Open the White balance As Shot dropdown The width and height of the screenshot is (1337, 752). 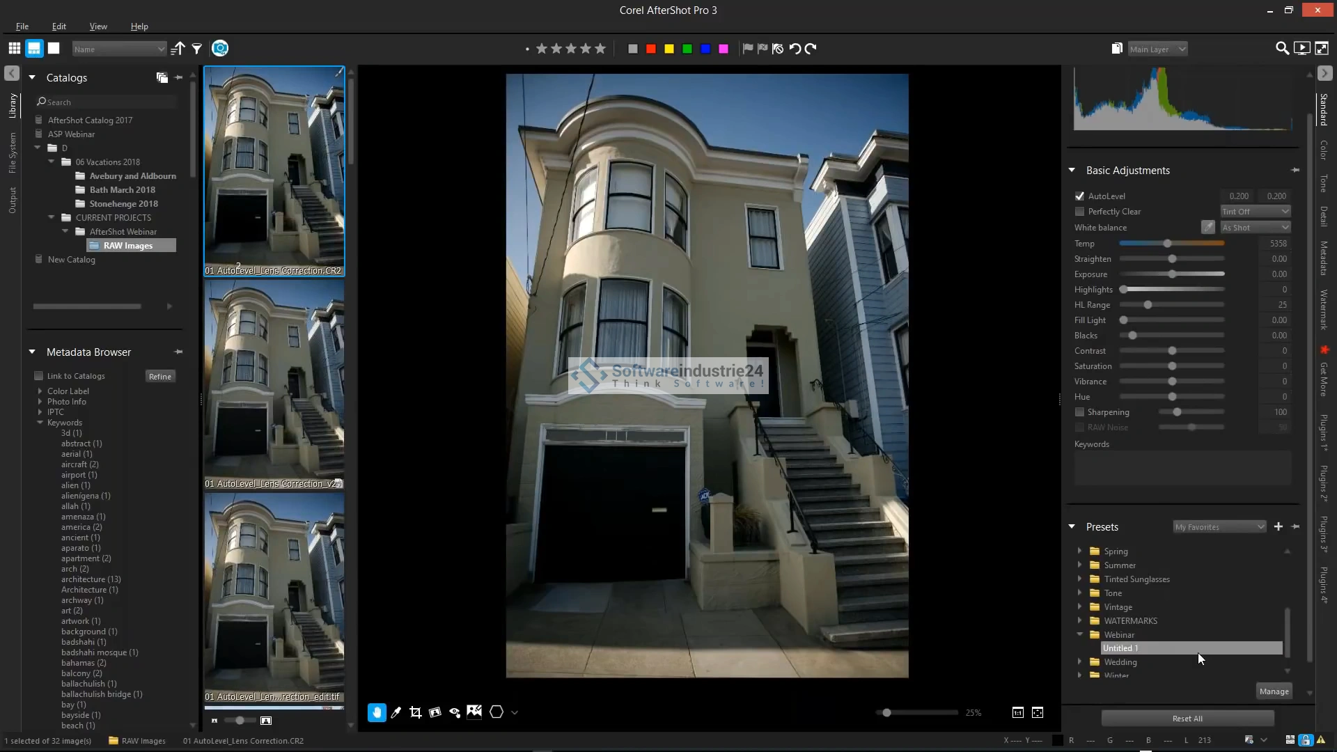1256,228
